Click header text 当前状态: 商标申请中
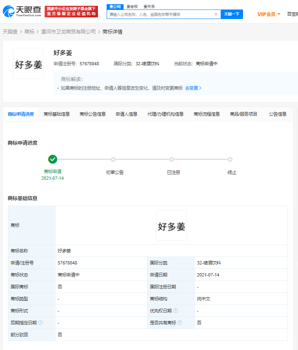298x350 pixels. tap(196, 64)
